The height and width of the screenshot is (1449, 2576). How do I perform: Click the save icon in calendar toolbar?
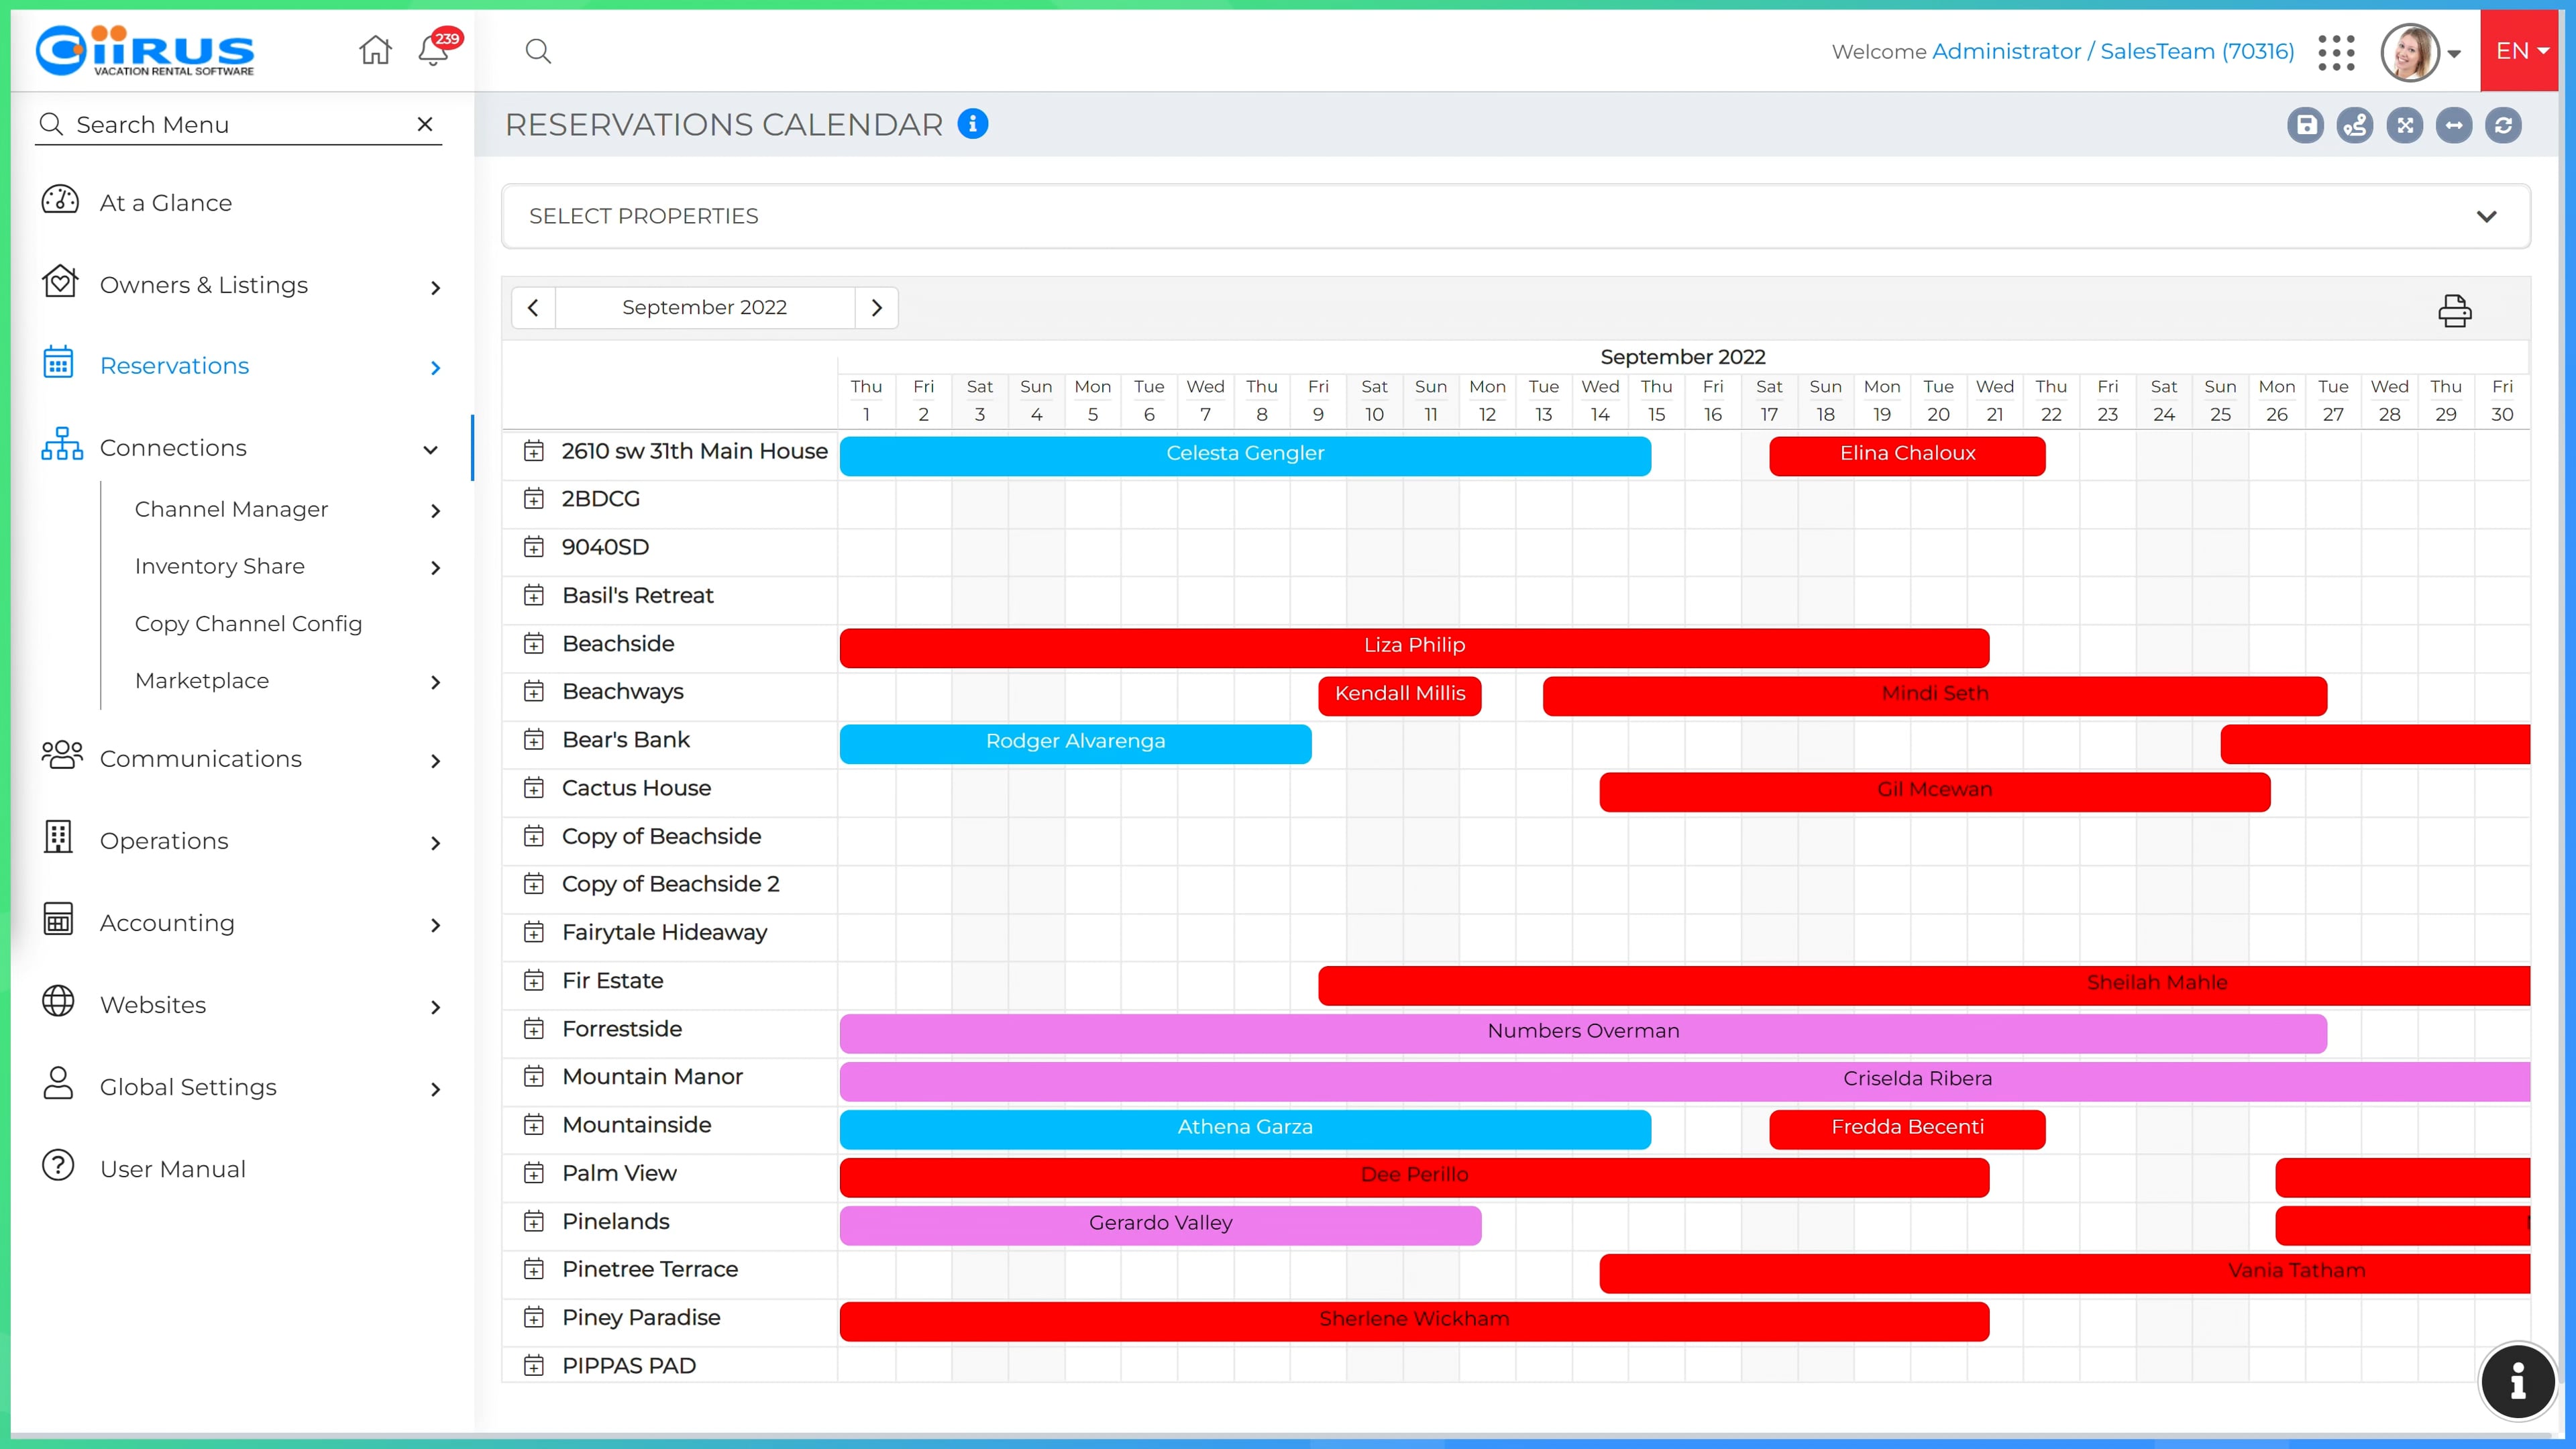[2305, 125]
